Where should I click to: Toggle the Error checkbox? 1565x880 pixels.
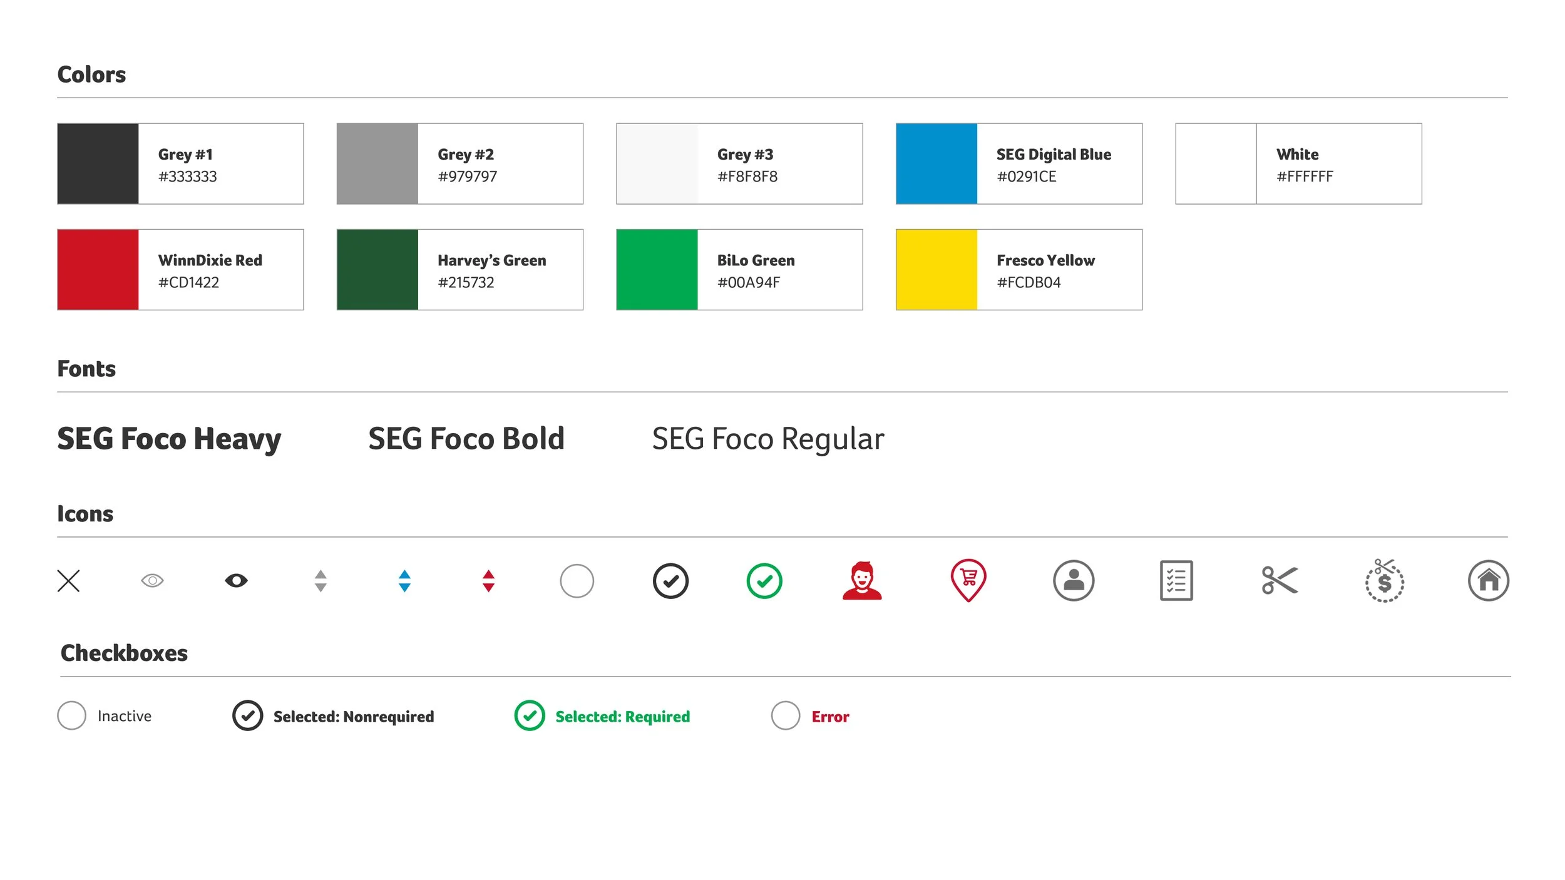pos(786,715)
